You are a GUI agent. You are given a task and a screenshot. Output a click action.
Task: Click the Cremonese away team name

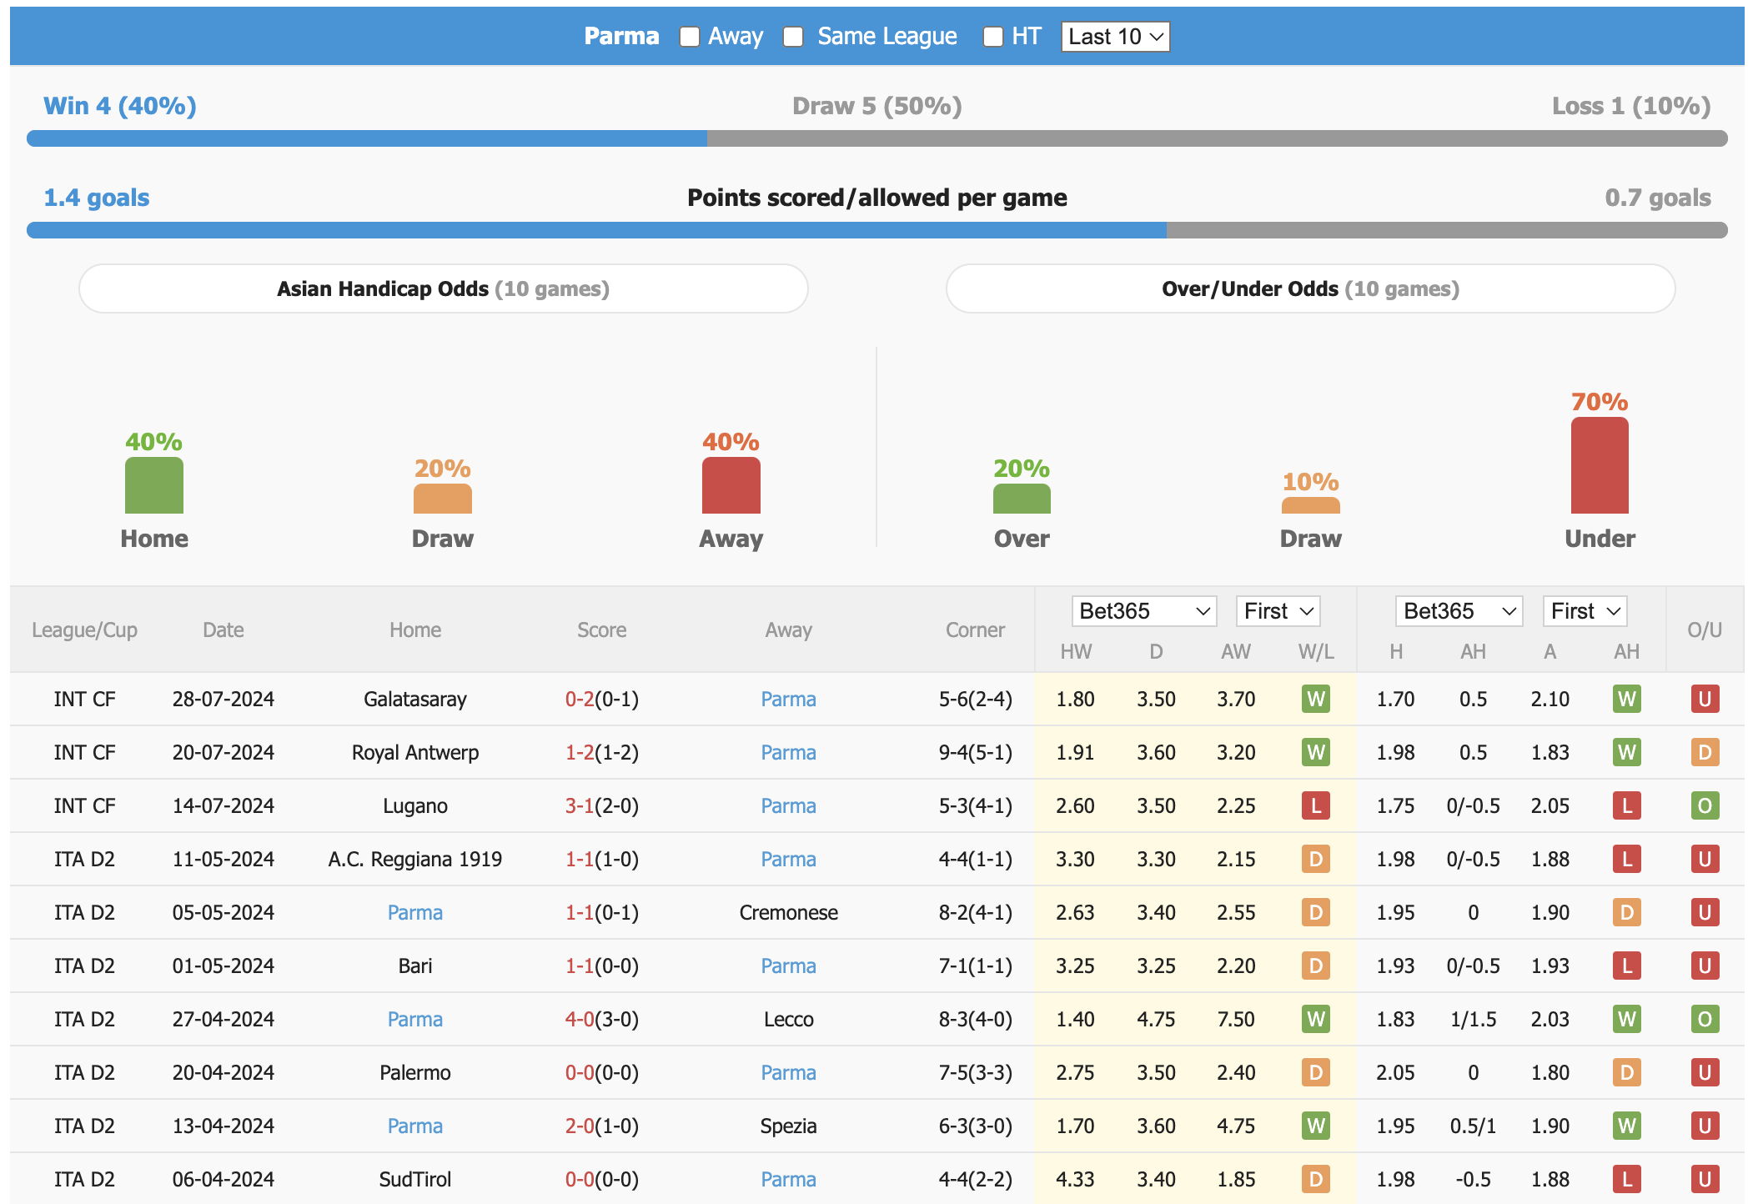click(x=788, y=912)
